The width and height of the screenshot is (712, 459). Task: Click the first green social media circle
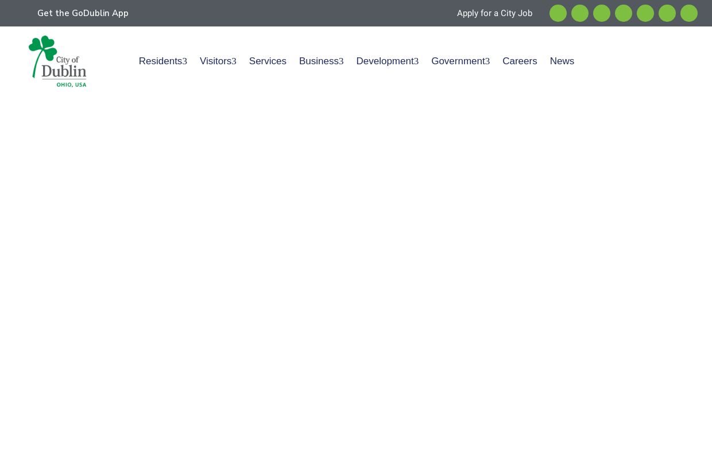point(558,13)
